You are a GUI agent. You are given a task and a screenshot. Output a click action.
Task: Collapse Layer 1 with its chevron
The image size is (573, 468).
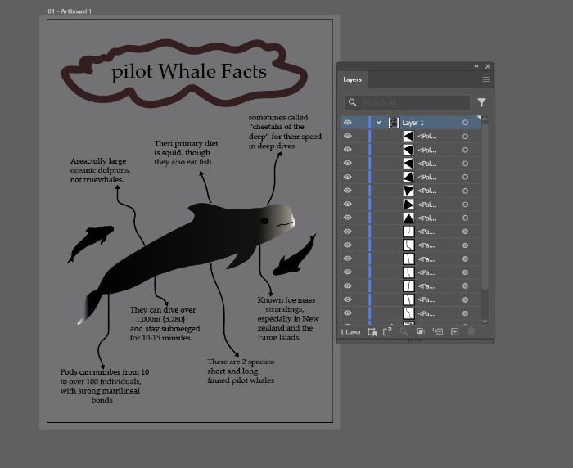[x=379, y=123]
